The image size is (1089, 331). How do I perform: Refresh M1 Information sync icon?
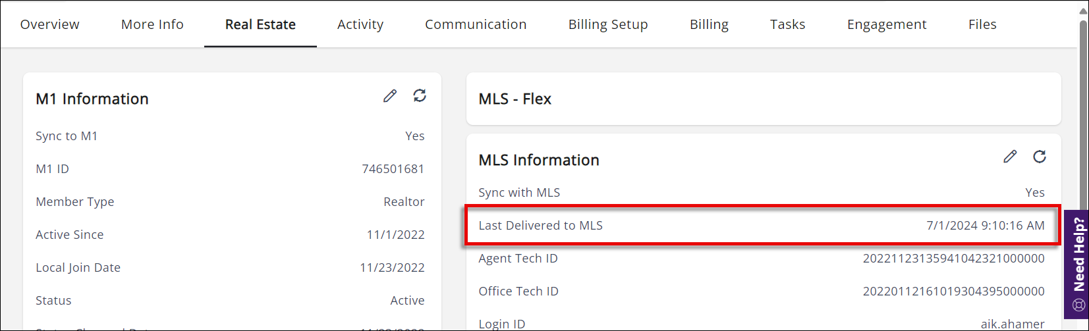(x=420, y=96)
